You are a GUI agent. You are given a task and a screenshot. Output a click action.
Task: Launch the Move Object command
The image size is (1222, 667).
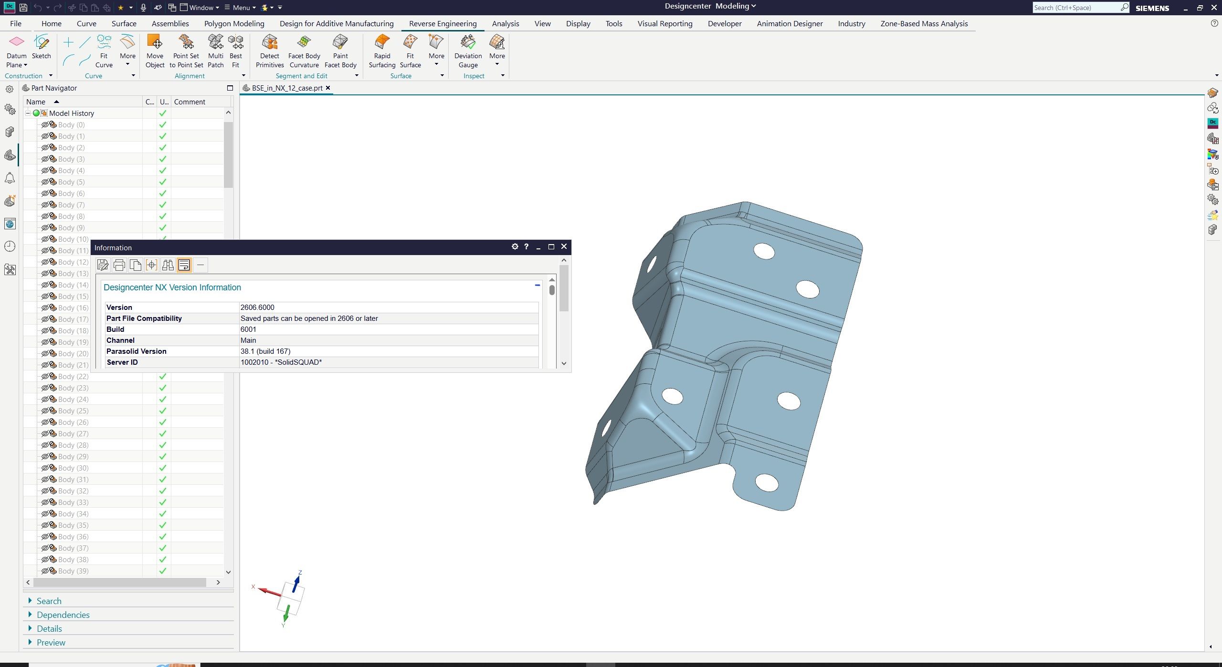155,51
